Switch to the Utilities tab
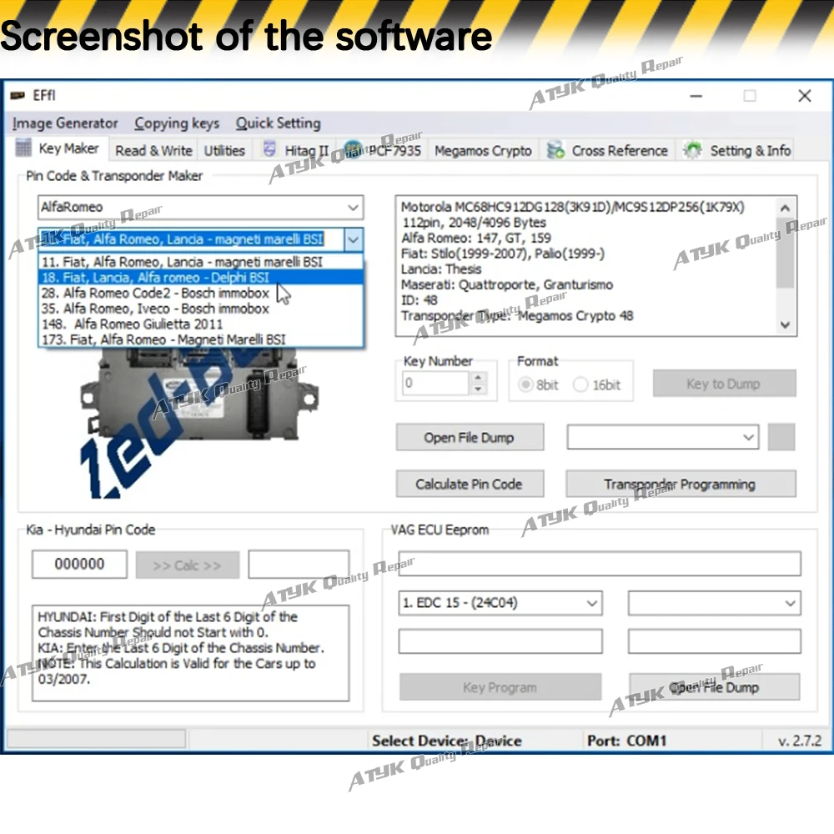834x834 pixels. pos(224,151)
